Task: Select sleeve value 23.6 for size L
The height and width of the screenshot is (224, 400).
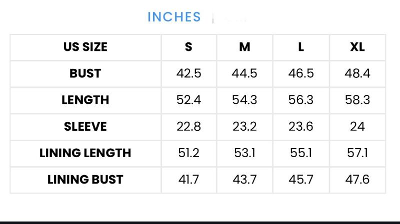Action: click(x=301, y=127)
